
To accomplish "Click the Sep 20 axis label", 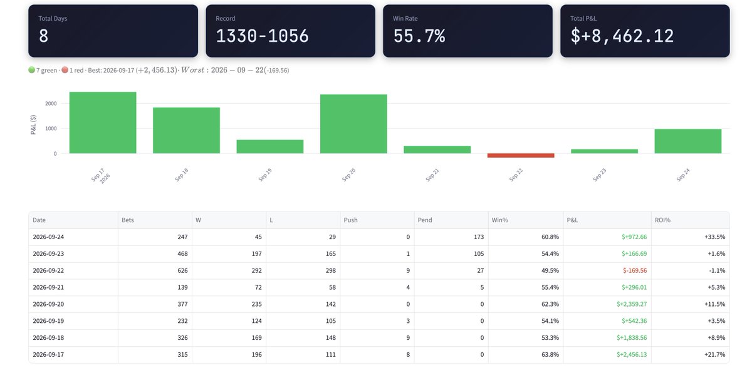I will pos(348,174).
